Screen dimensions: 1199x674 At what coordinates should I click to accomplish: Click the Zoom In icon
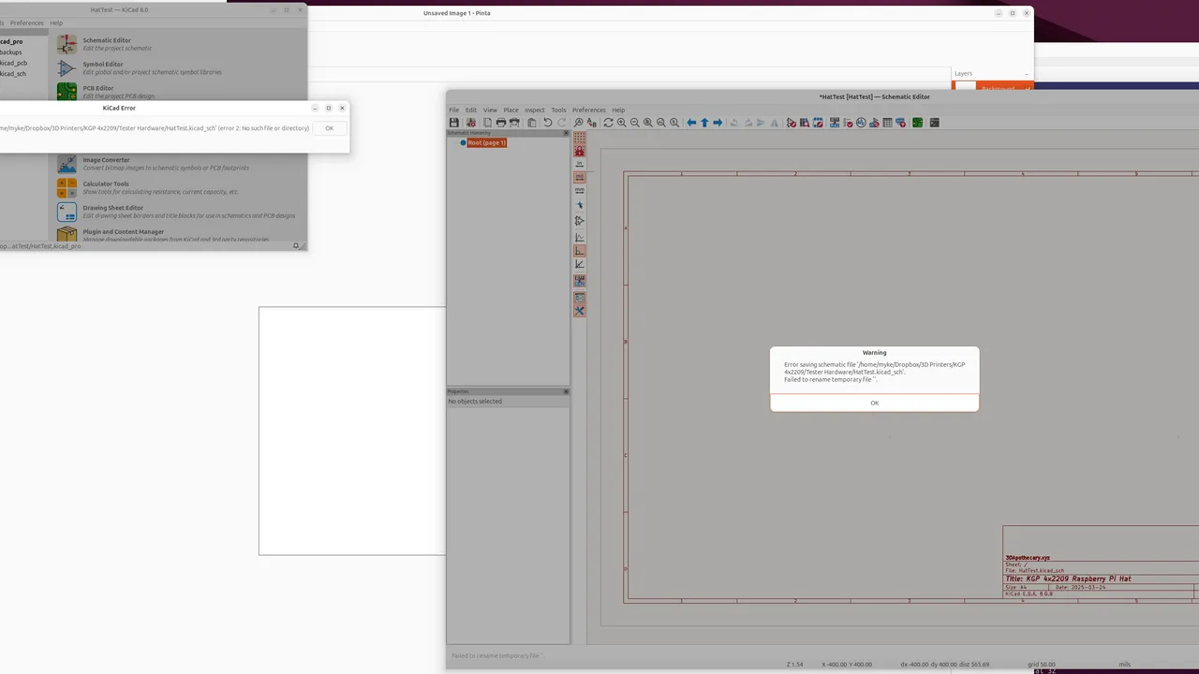click(621, 123)
